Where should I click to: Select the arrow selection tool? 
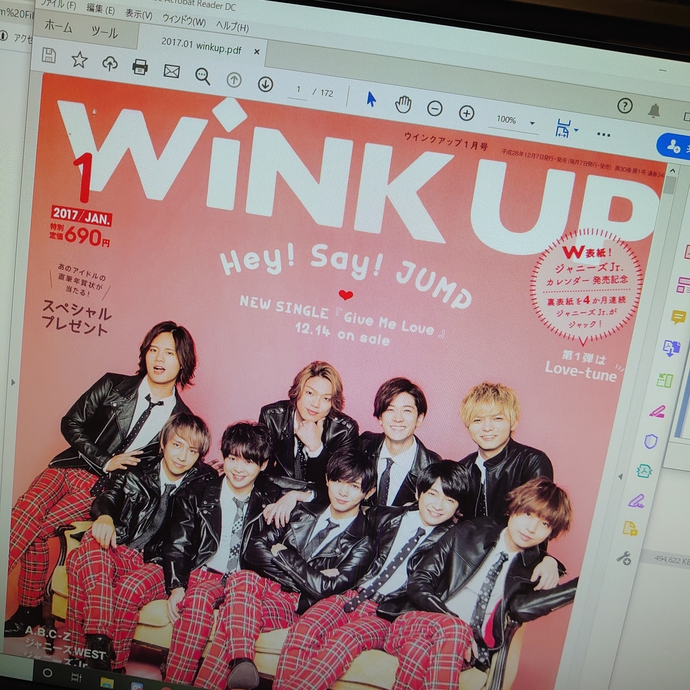(371, 99)
